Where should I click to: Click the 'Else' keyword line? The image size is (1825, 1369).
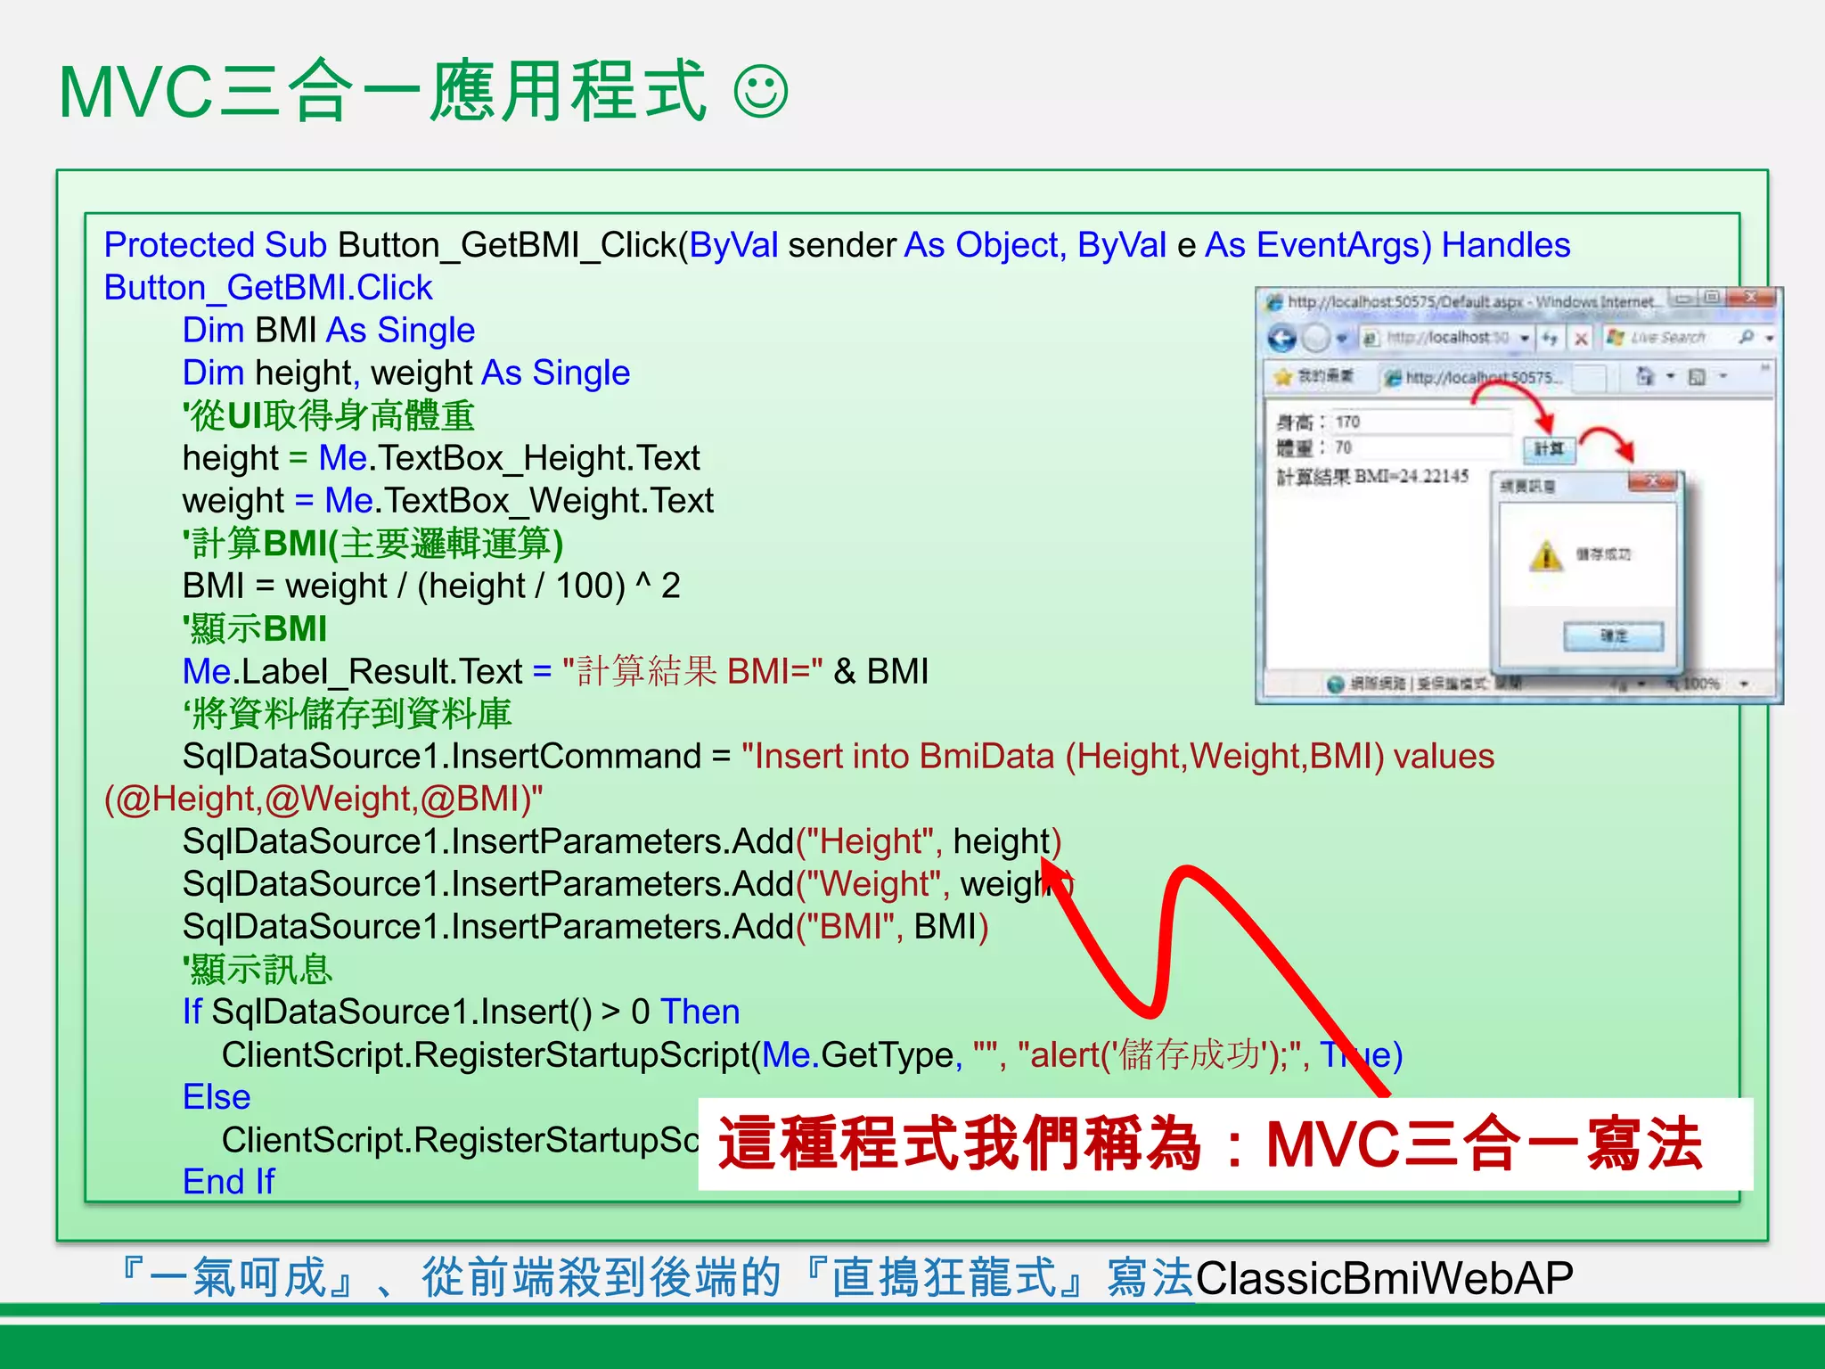click(x=217, y=1097)
